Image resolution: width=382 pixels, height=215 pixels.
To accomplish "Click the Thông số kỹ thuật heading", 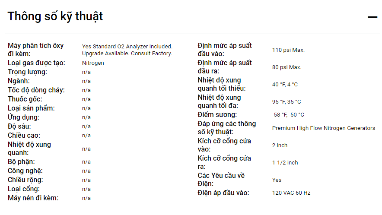I will pyautogui.click(x=55, y=16).
